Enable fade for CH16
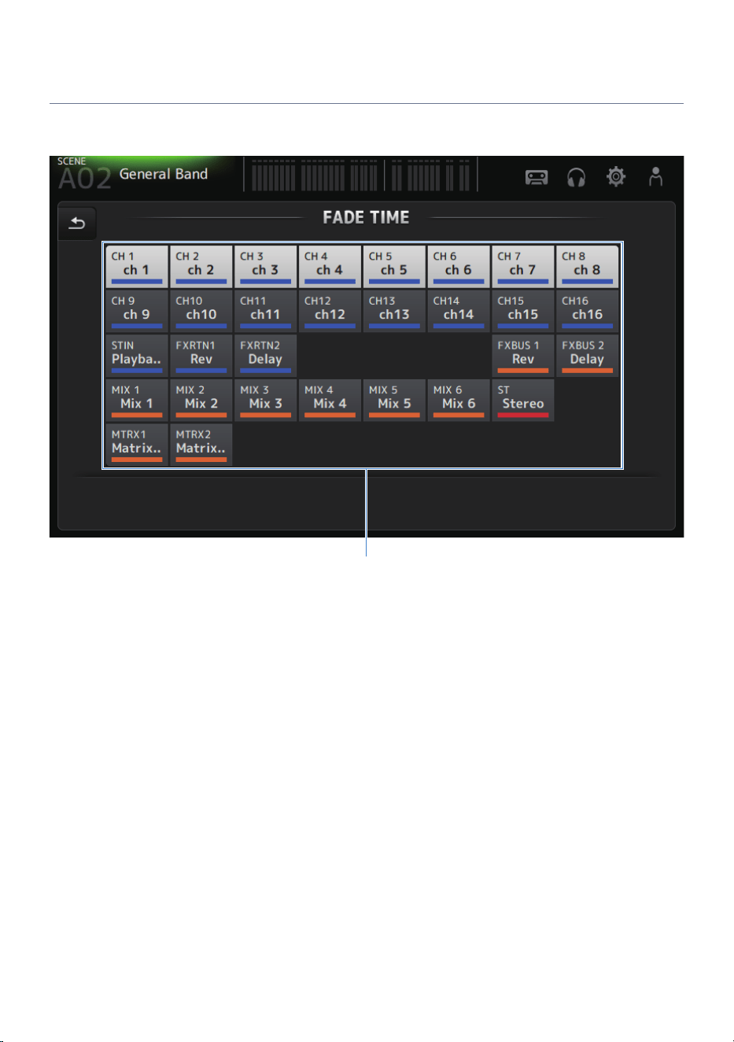 587,312
